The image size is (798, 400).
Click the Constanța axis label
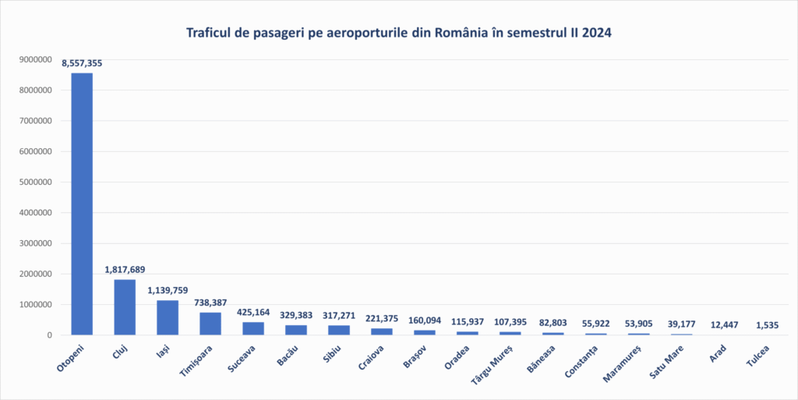(581, 362)
